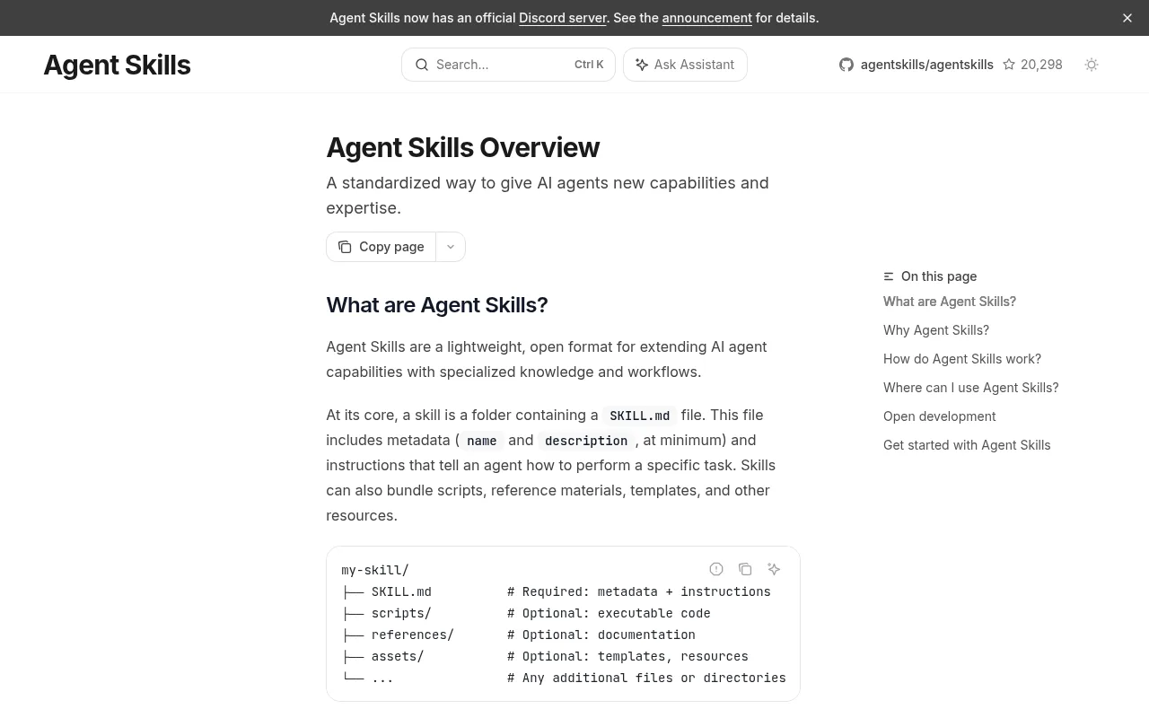The height and width of the screenshot is (718, 1149).
Task: Click the assets/ line in code block
Action: click(398, 656)
